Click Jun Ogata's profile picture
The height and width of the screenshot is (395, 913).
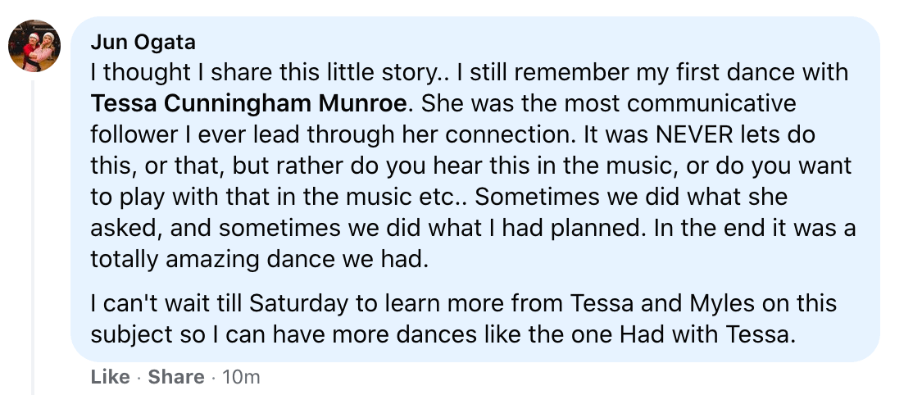point(34,46)
